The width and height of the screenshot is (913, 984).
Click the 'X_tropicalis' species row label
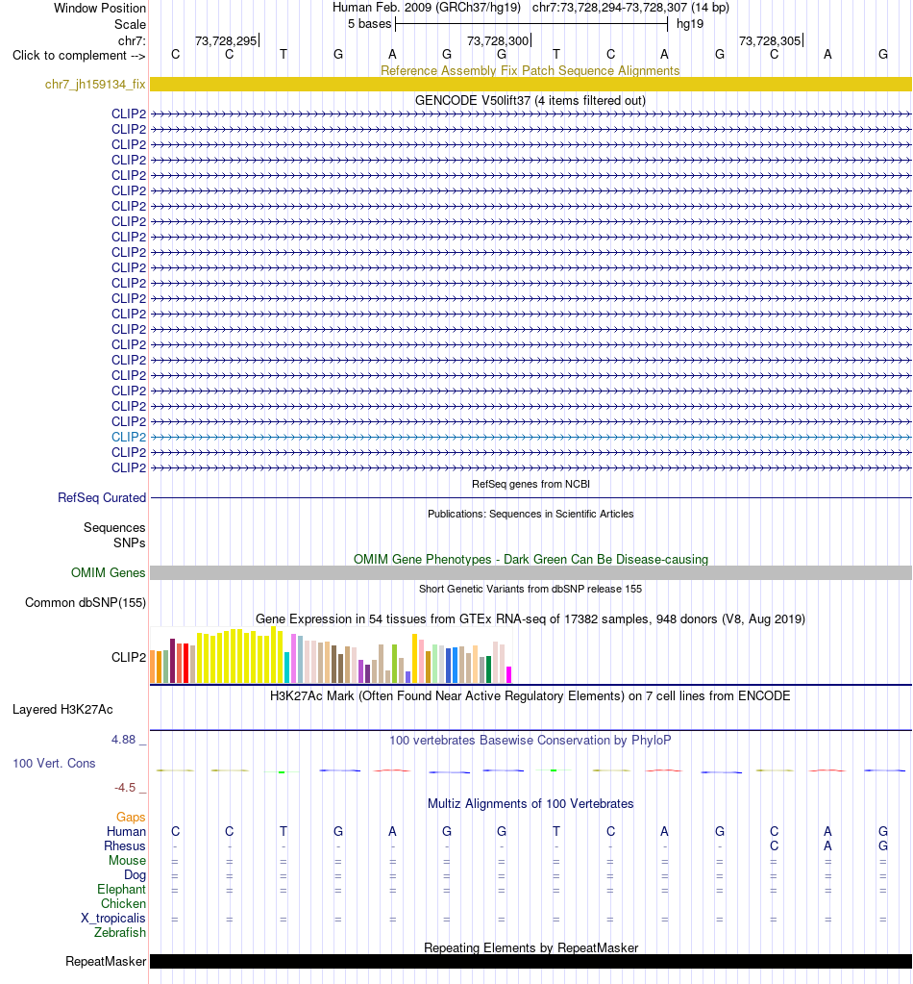(113, 918)
